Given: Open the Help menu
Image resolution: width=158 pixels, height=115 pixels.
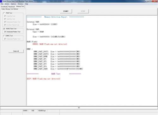Looking at the screenshot, I should coord(27,4).
